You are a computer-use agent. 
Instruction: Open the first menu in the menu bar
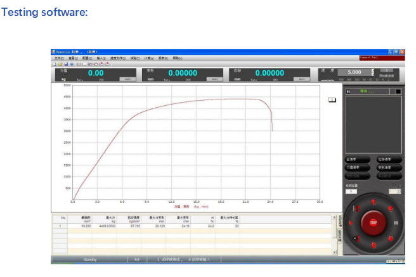(x=58, y=58)
